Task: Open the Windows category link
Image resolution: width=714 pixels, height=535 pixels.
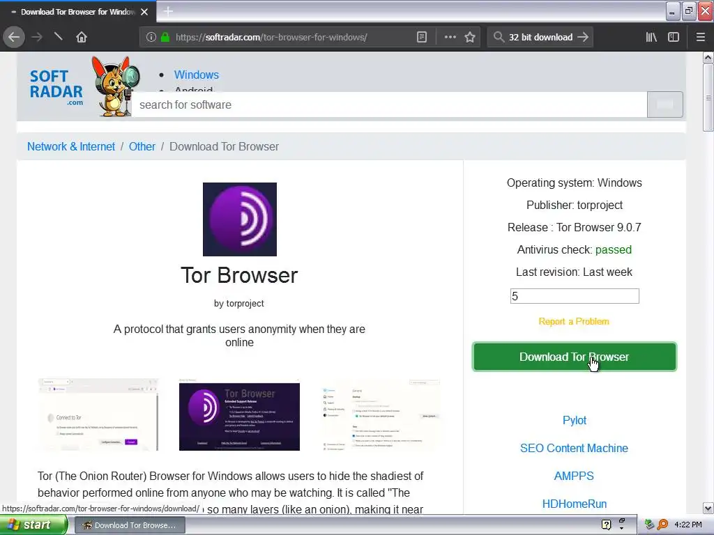Action: [x=196, y=75]
